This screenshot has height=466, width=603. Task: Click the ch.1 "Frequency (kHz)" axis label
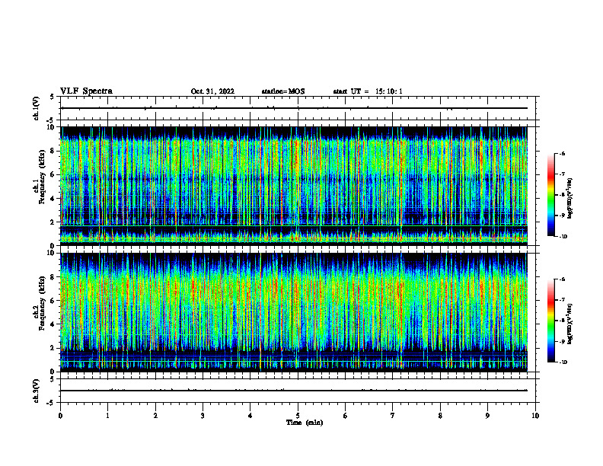click(x=41, y=177)
